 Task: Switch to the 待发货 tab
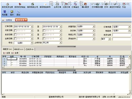point(19,49)
